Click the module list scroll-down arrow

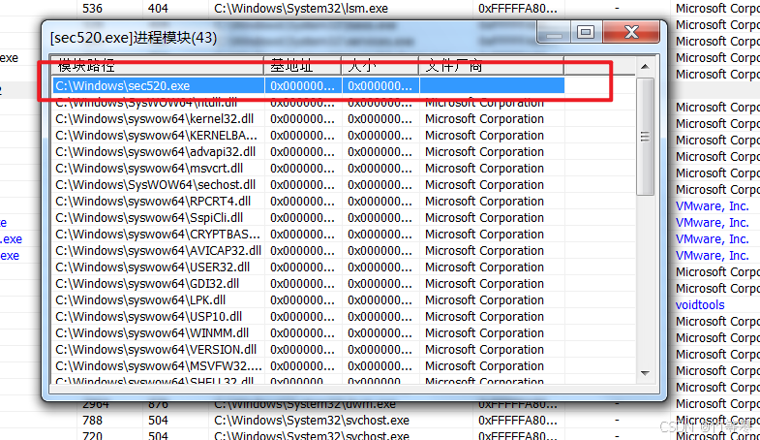tap(646, 379)
